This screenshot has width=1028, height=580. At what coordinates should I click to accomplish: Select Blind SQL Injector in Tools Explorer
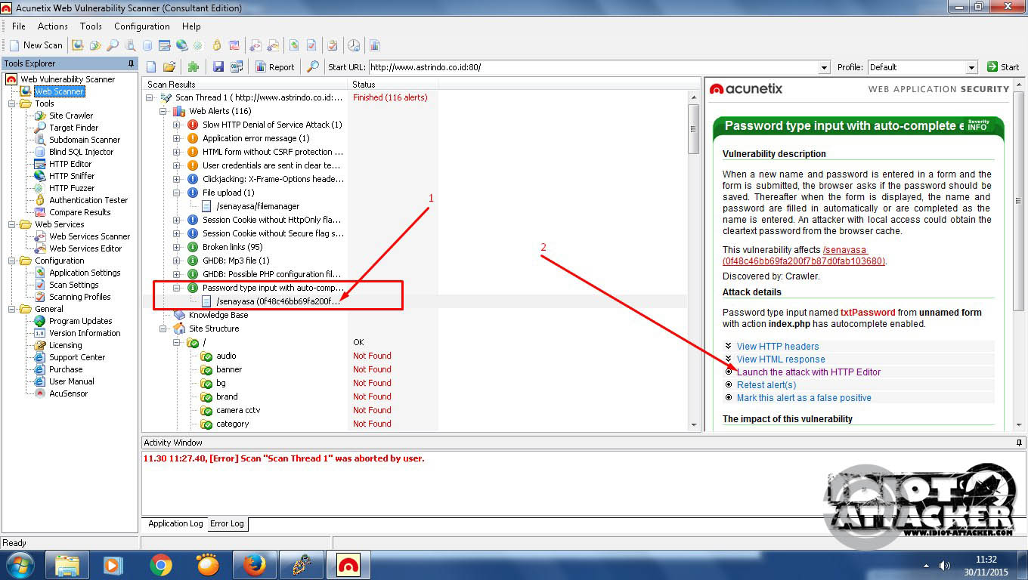[x=82, y=152]
